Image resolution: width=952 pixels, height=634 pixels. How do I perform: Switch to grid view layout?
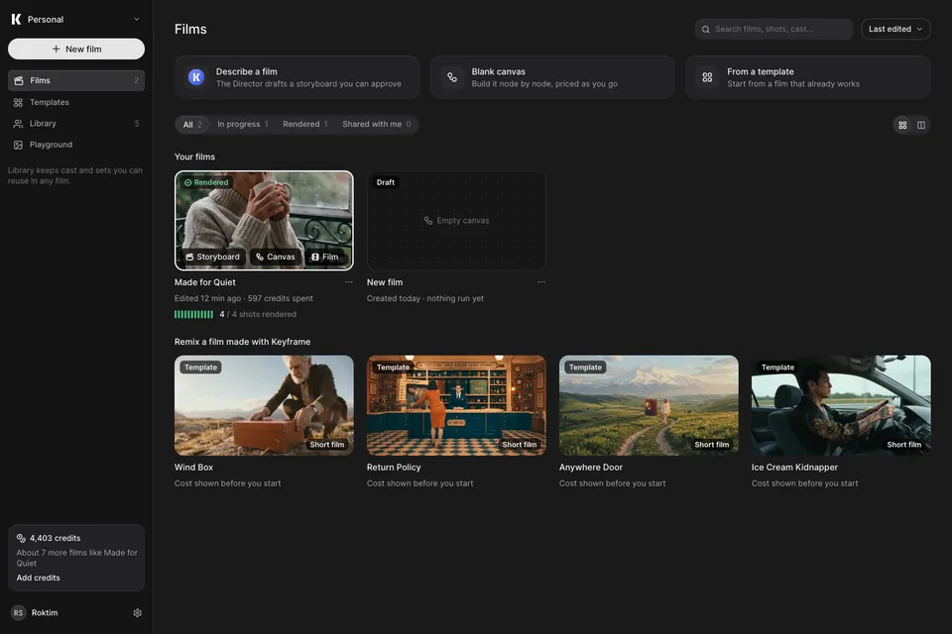902,125
